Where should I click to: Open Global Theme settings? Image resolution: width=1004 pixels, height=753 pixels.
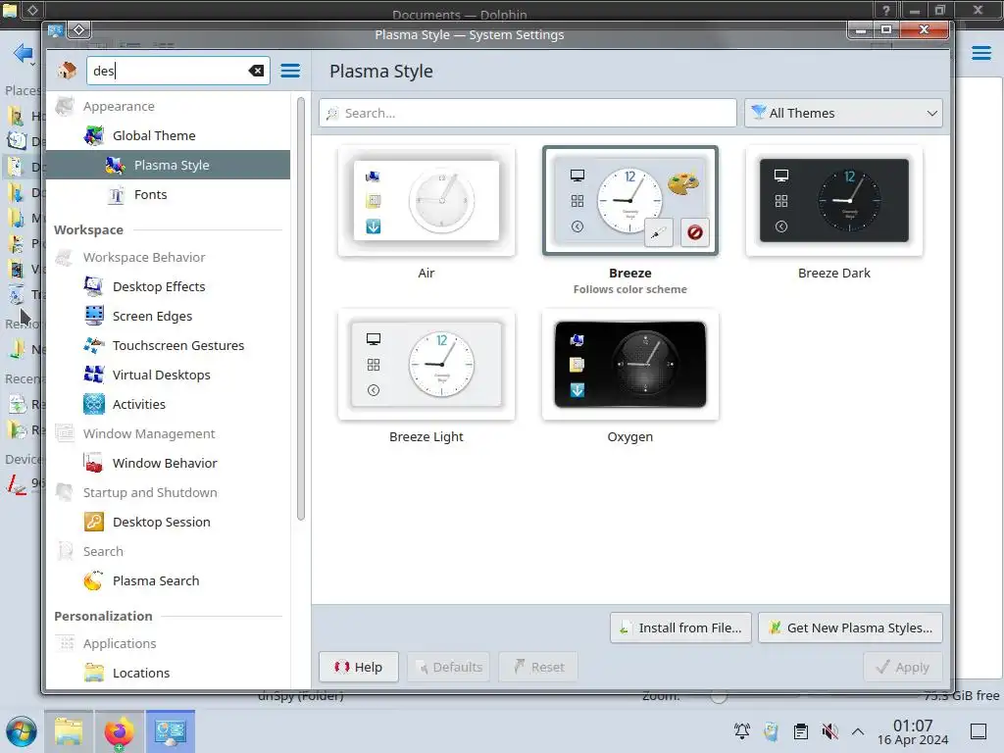tap(169, 135)
